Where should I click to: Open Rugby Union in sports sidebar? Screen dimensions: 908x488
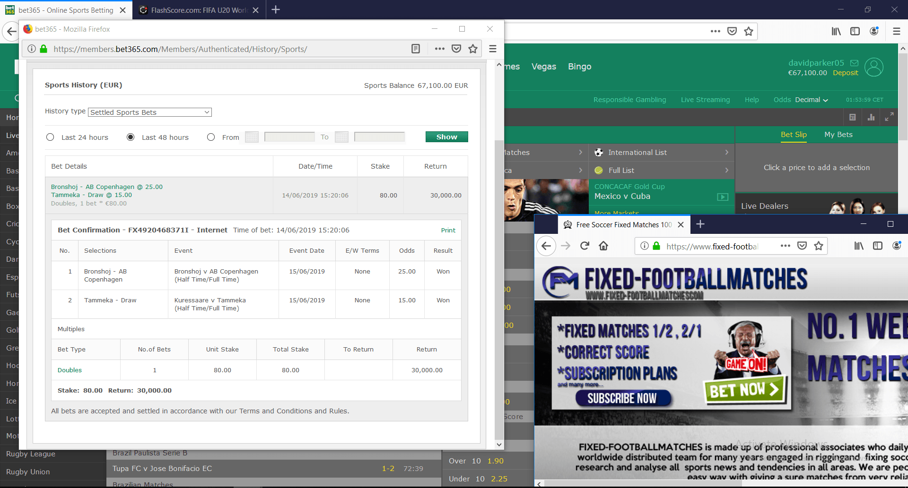(x=28, y=472)
